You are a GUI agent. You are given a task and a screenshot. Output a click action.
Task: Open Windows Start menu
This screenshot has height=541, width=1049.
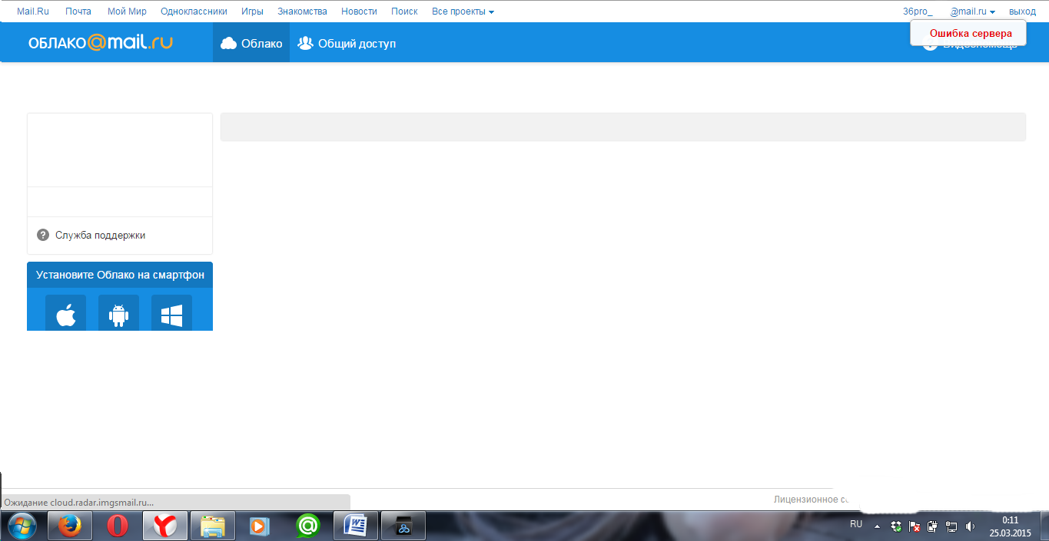(22, 526)
